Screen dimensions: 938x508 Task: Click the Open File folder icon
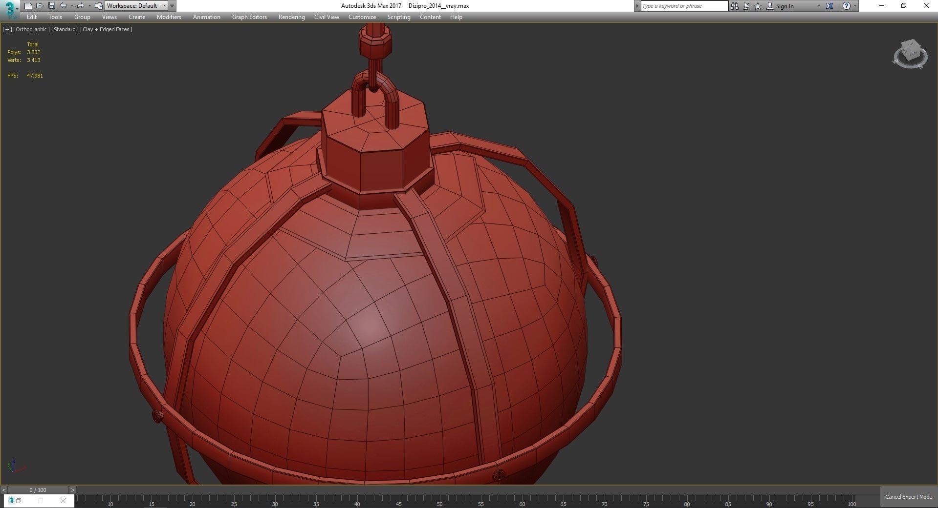point(40,6)
